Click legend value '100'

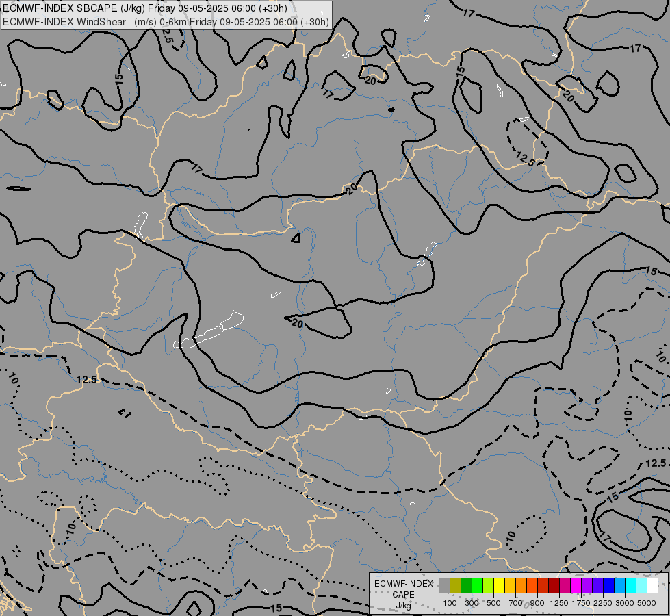click(450, 603)
